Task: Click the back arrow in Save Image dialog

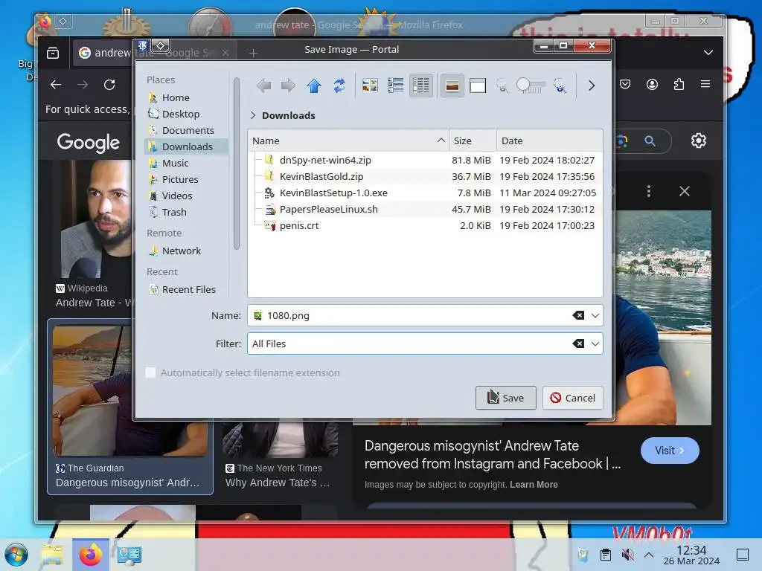Action: tap(263, 86)
